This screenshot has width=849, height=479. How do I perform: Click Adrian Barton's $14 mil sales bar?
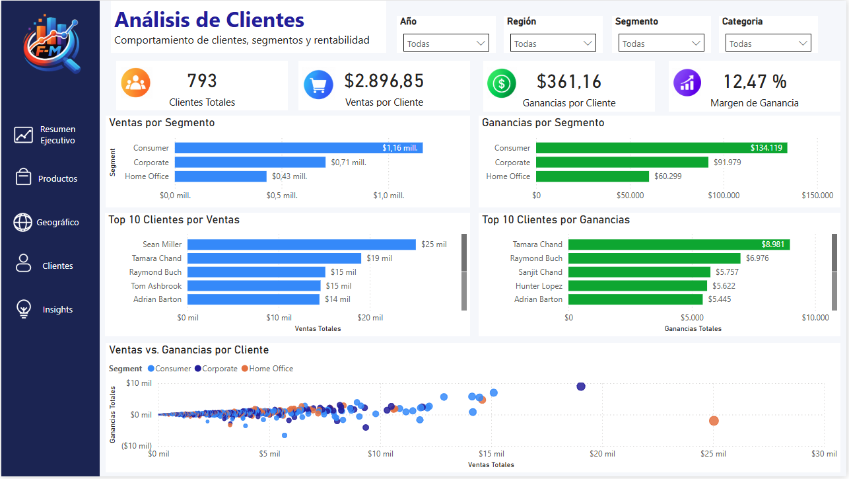pos(254,299)
